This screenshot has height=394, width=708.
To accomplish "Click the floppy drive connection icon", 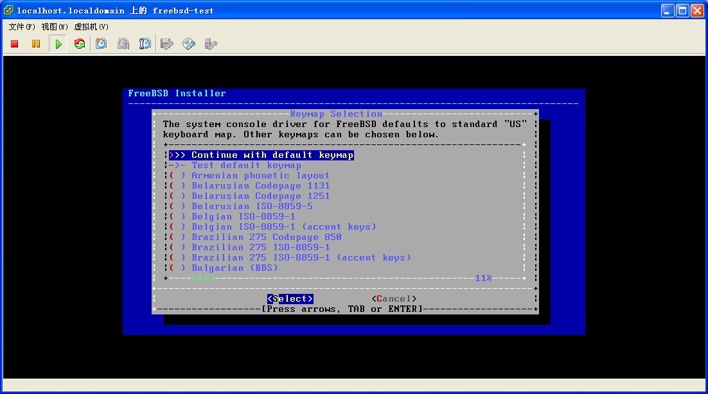I will [x=167, y=44].
